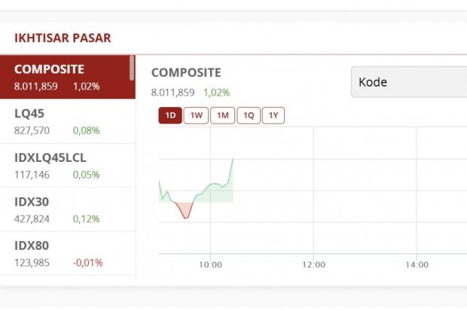Select the COMPOSITE index row
The image size is (467, 311).
66,77
